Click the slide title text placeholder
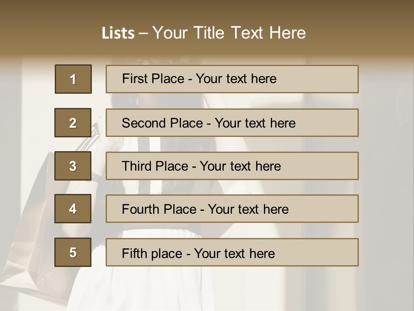Viewport: 414px width, 311px height. click(204, 33)
